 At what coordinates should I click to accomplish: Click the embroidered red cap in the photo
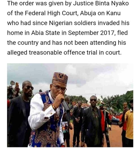pyautogui.click(x=60, y=78)
